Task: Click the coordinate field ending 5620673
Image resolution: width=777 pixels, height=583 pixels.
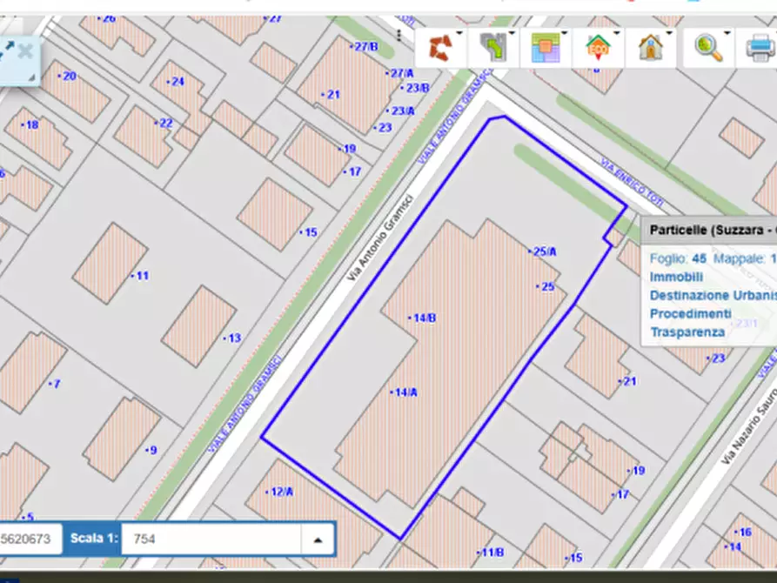Action: pos(30,539)
